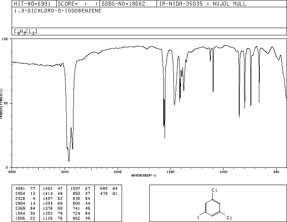Click the lower-right Cl atom in structure
This screenshot has height=222, width=287.
click(229, 218)
